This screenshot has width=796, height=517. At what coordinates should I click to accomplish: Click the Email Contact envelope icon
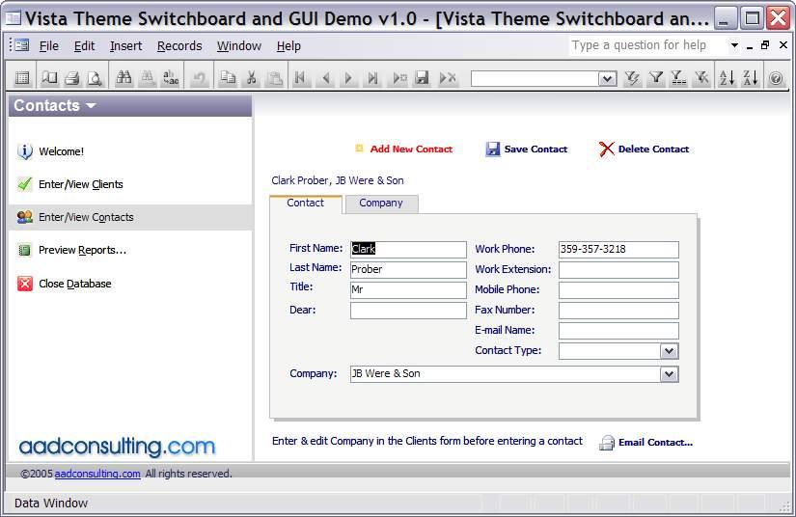[607, 443]
